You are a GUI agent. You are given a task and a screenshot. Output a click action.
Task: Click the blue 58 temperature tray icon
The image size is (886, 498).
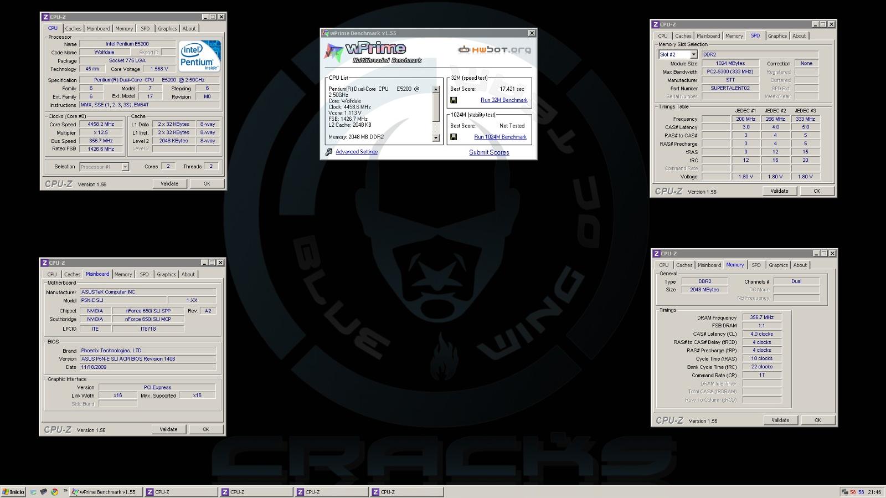click(x=861, y=492)
